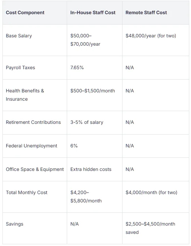191x246 pixels.
Task: Select the $48,000/year (for two) cell
Action: (x=151, y=36)
